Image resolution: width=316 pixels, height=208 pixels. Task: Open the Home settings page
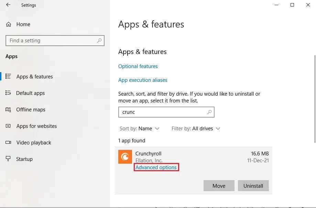(23, 24)
